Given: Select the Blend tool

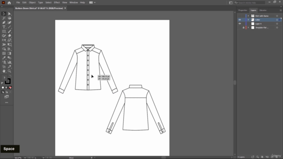Looking at the screenshot, I should [9, 58].
